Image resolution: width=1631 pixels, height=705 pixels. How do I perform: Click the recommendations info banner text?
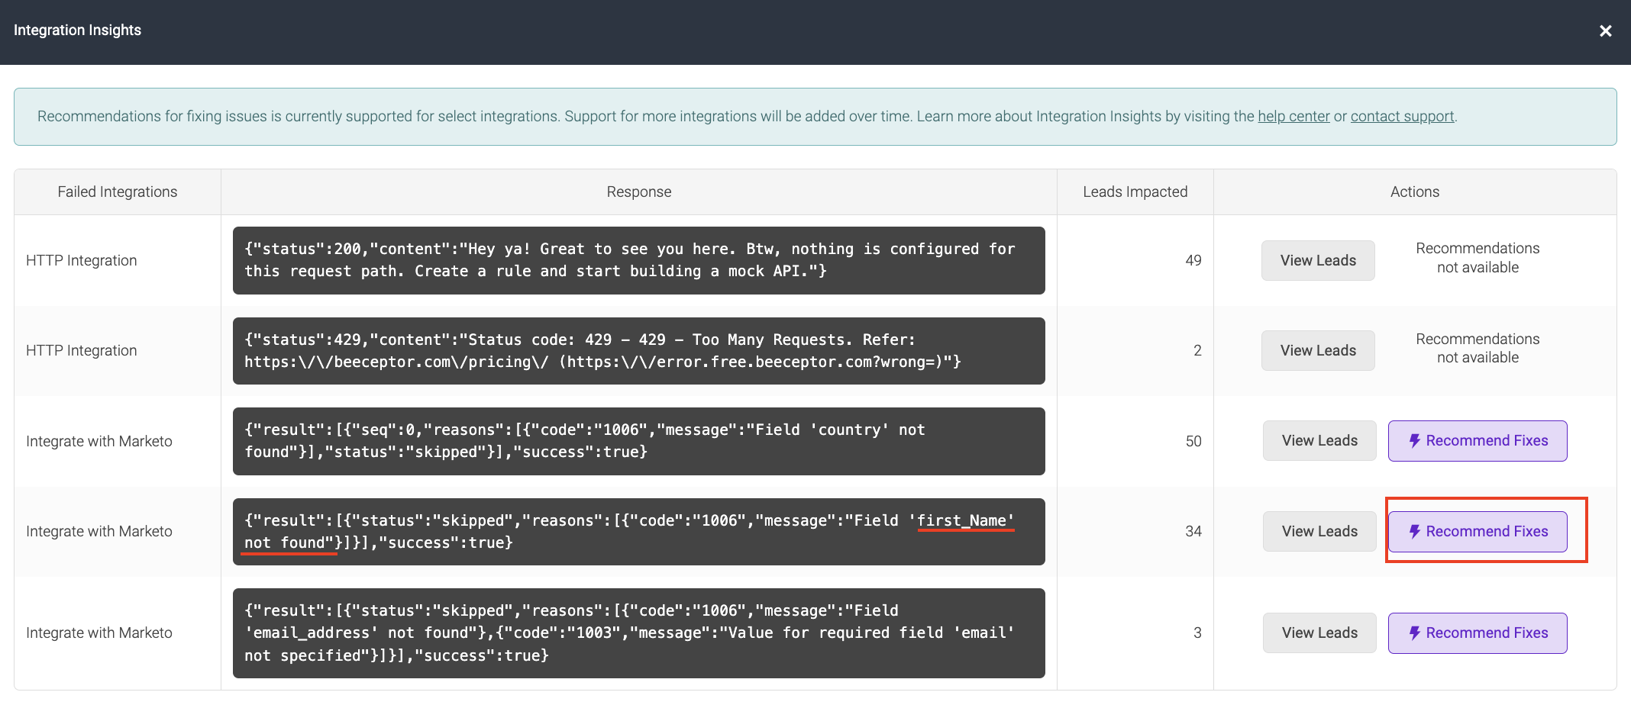747,116
